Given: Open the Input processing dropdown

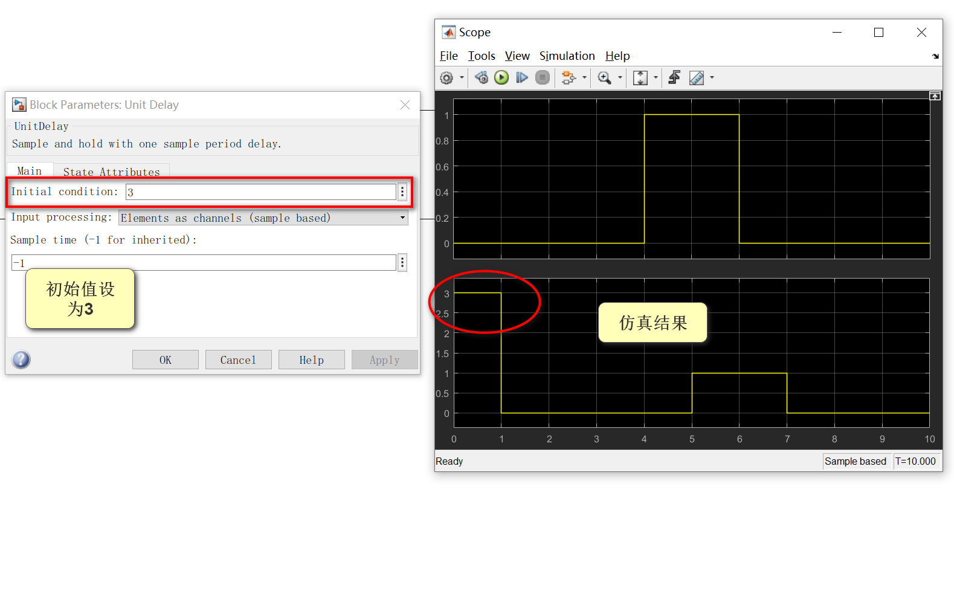Looking at the screenshot, I should pyautogui.click(x=263, y=218).
